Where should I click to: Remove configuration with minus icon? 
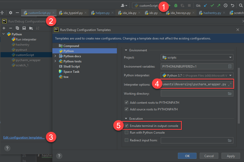[x=11, y=28]
